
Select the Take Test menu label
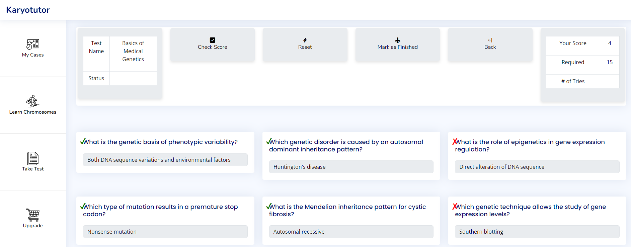click(33, 169)
